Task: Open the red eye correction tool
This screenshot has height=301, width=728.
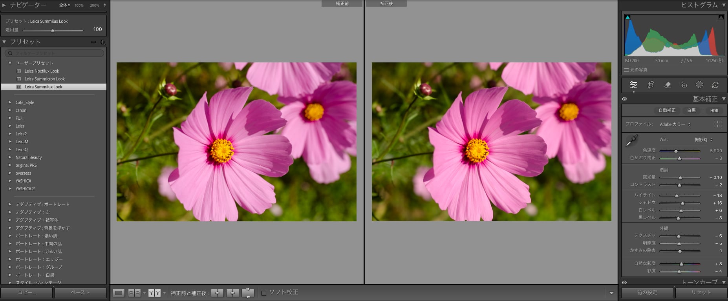Action: point(684,85)
